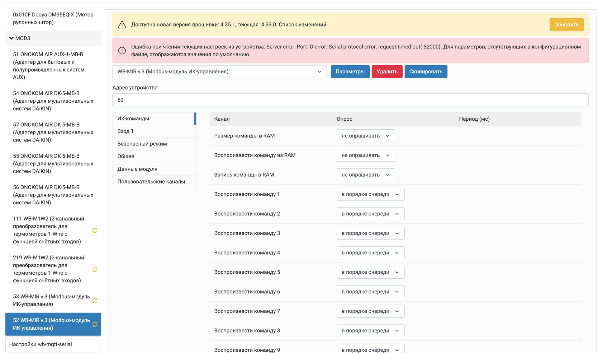This screenshot has height=353, width=598.
Task: Click the Запись команды в RAM channel label
Action: point(244,175)
